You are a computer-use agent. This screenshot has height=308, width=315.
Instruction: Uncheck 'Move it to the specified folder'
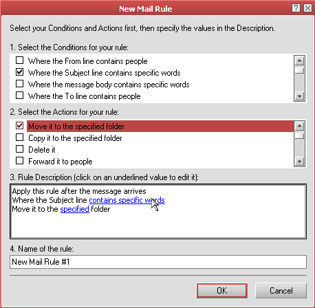point(20,126)
